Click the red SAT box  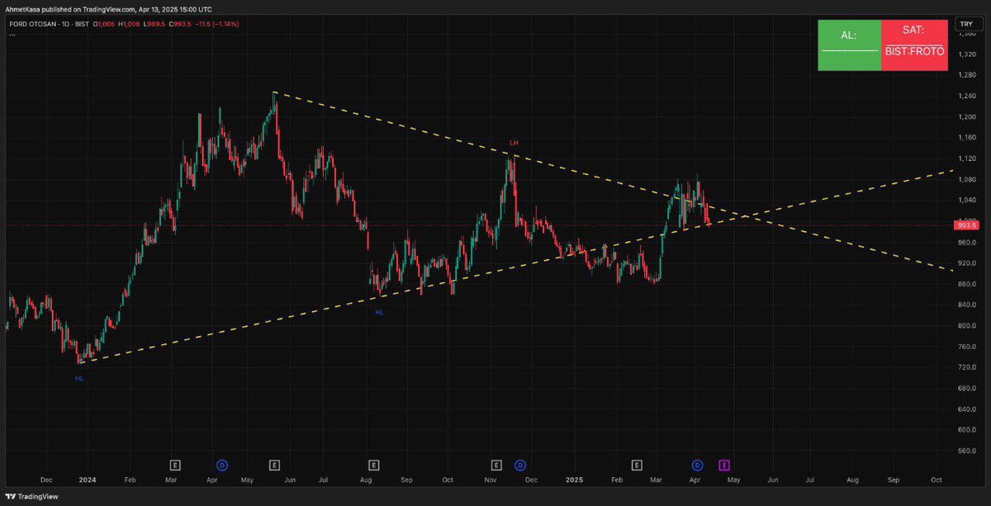point(913,45)
